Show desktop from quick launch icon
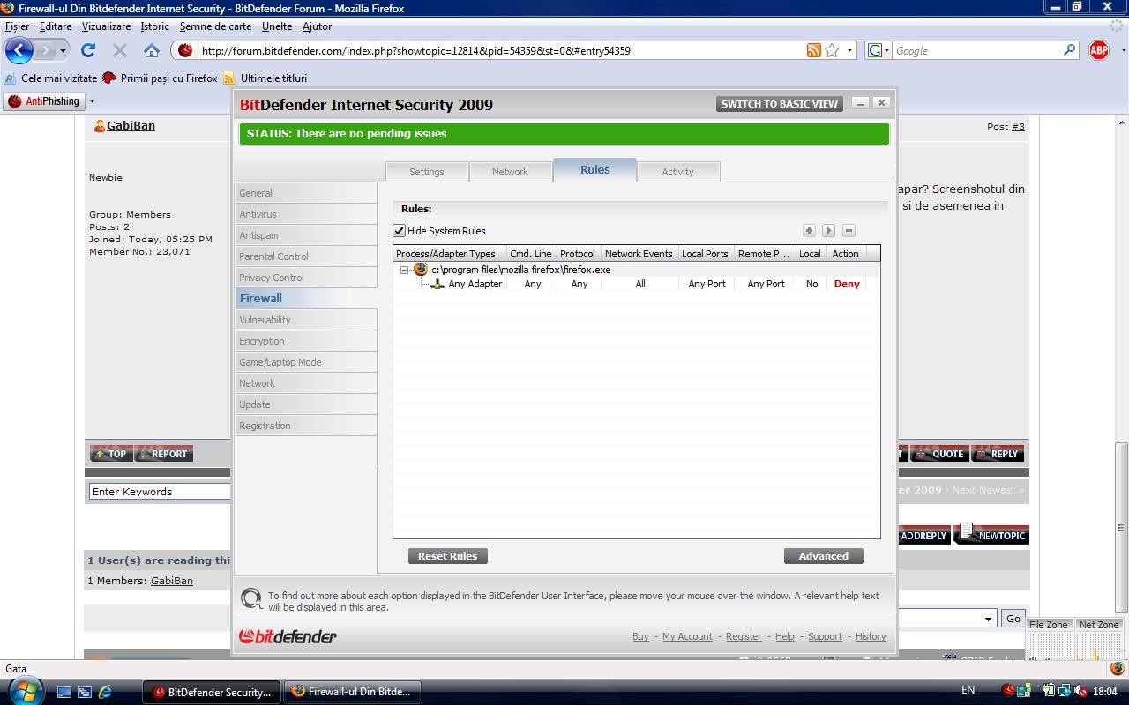 (64, 692)
